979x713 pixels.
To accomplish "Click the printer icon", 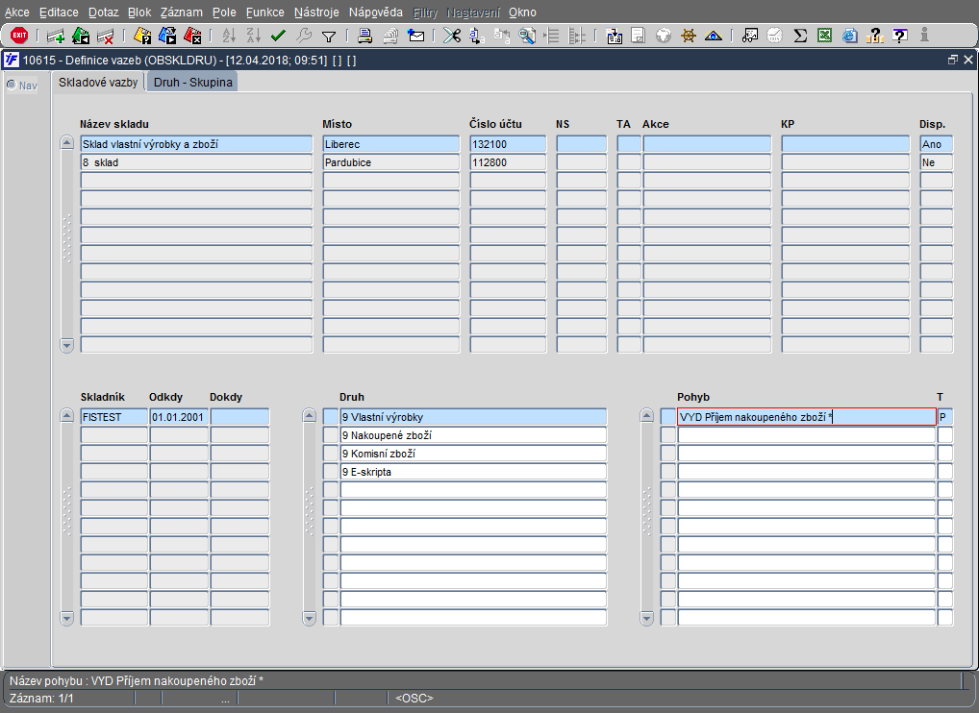I will point(365,36).
